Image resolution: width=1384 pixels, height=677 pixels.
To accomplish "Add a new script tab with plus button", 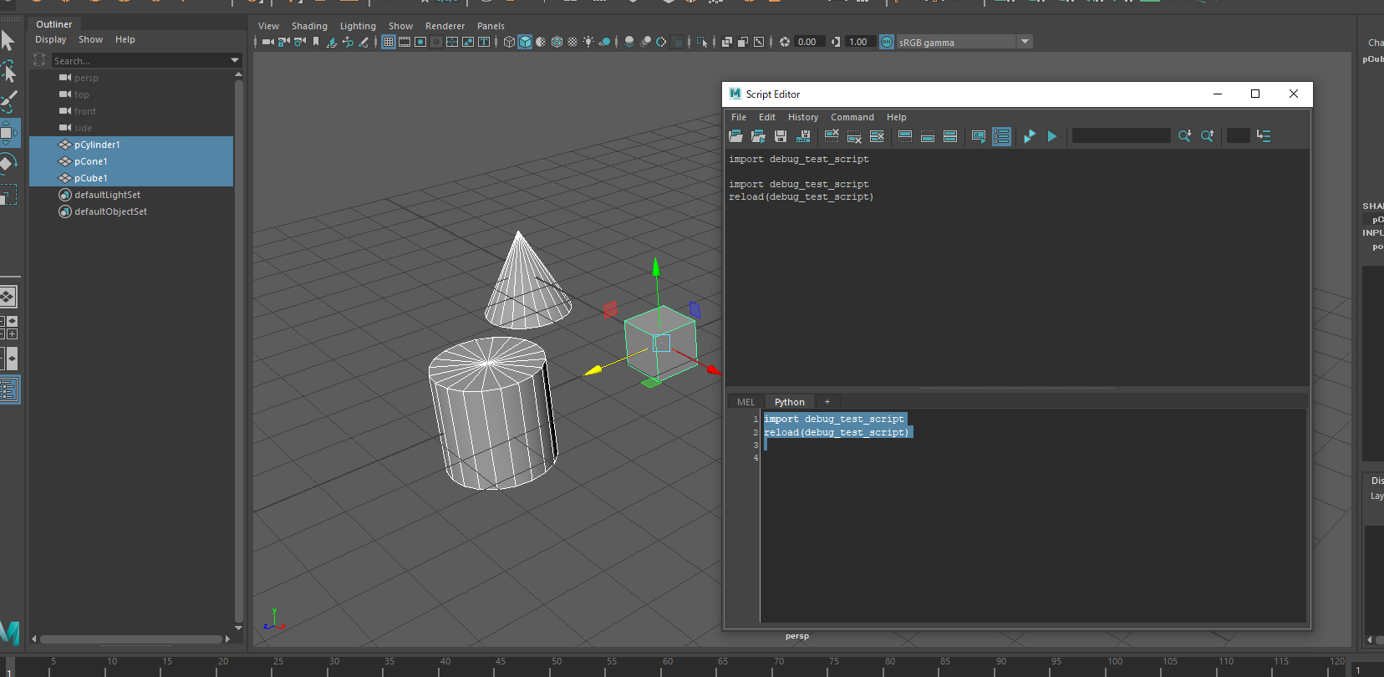I will click(x=827, y=402).
